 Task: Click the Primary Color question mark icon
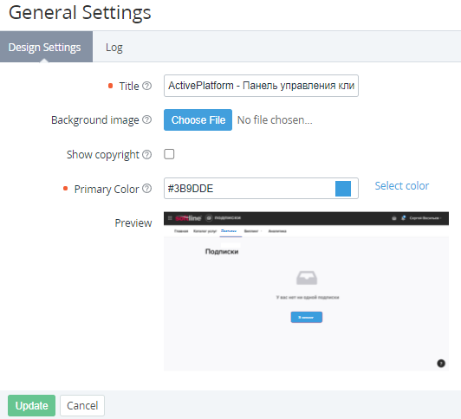coord(146,188)
